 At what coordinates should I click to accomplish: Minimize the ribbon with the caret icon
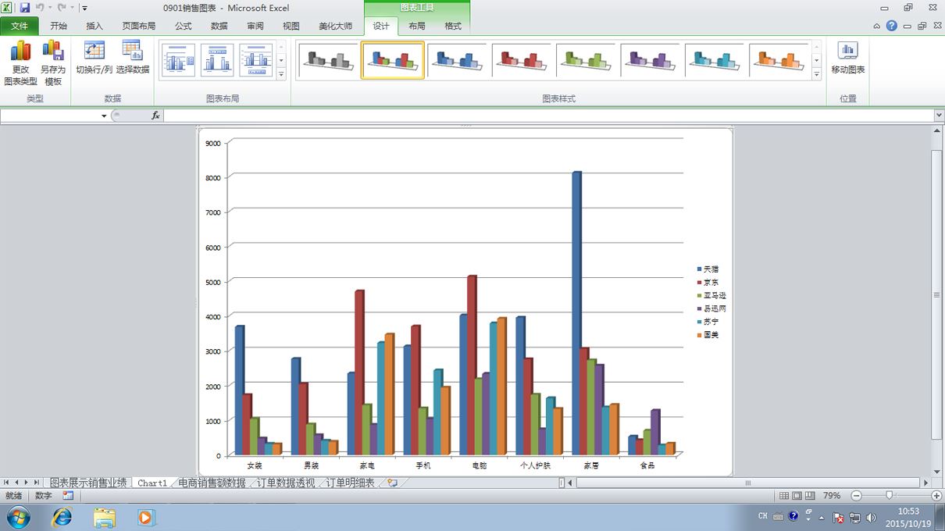click(x=877, y=26)
